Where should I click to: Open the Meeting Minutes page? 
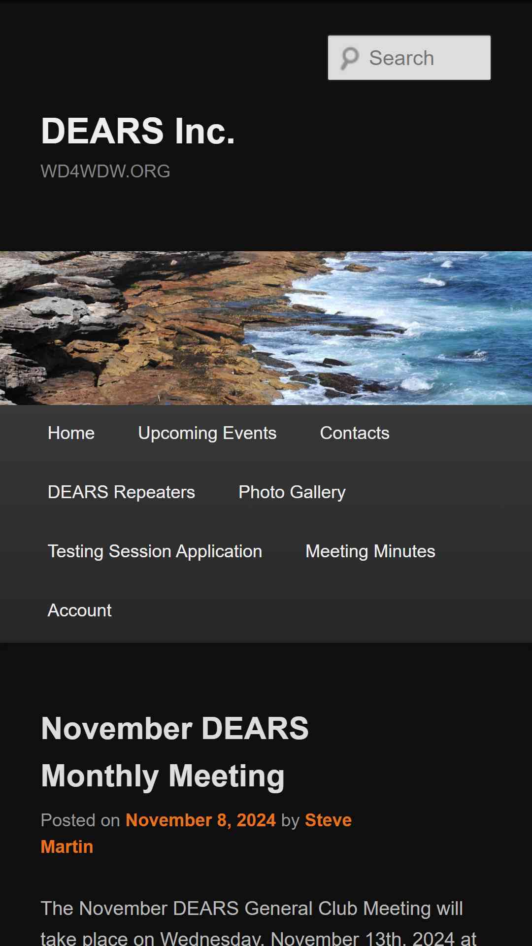[x=370, y=552]
